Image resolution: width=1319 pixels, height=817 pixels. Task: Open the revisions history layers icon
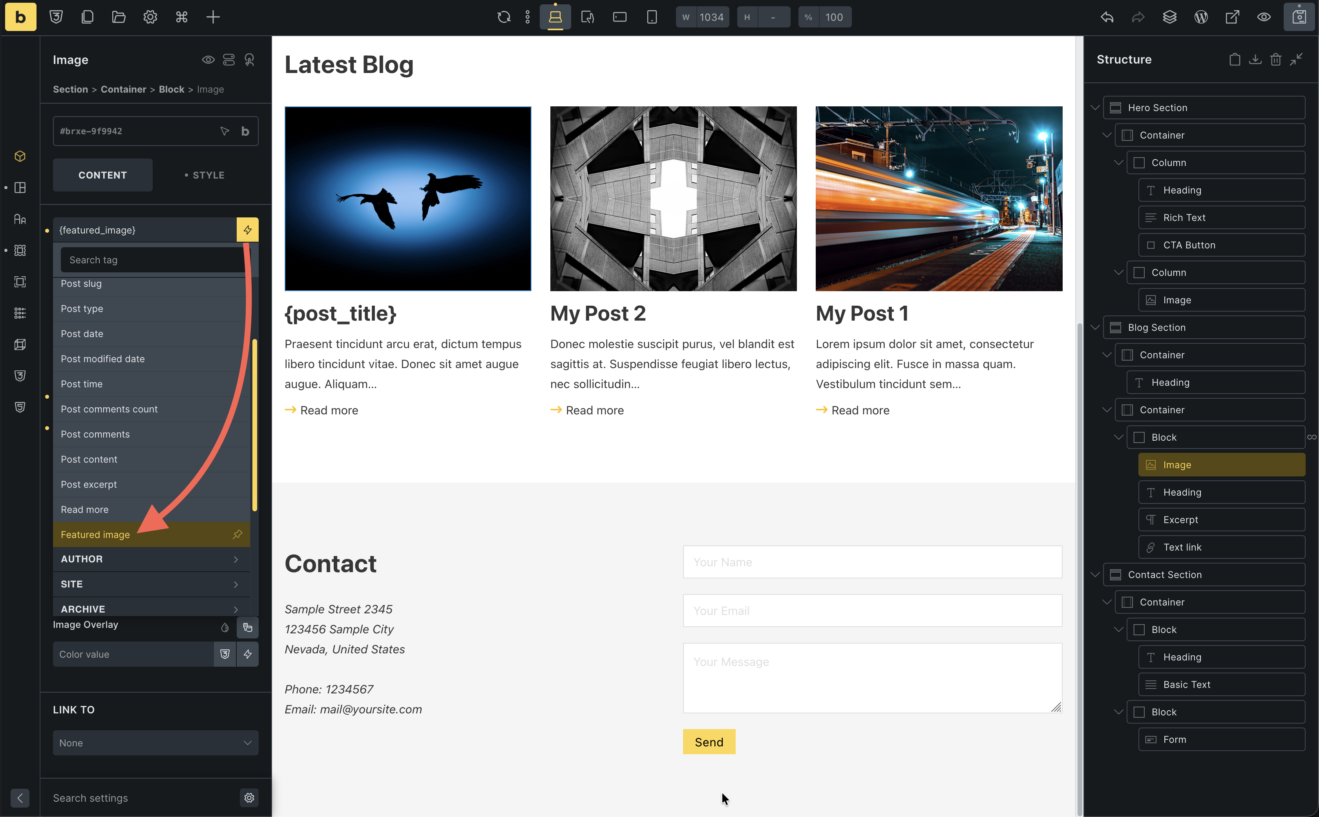point(1169,17)
